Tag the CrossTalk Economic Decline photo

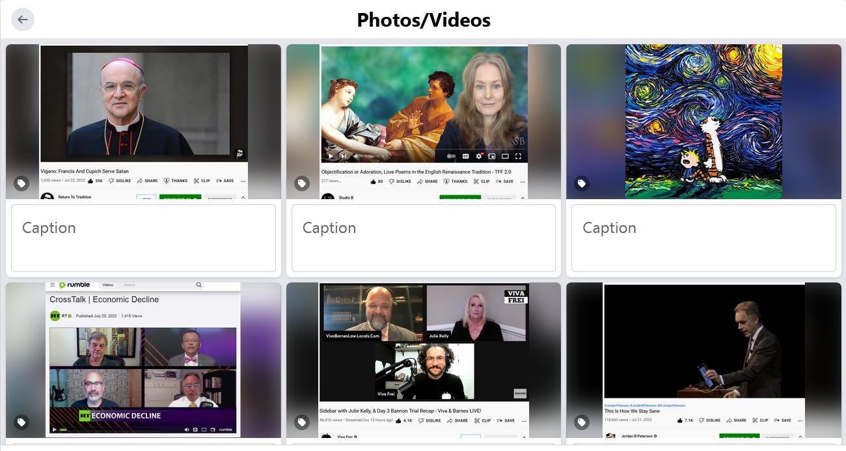coord(21,422)
